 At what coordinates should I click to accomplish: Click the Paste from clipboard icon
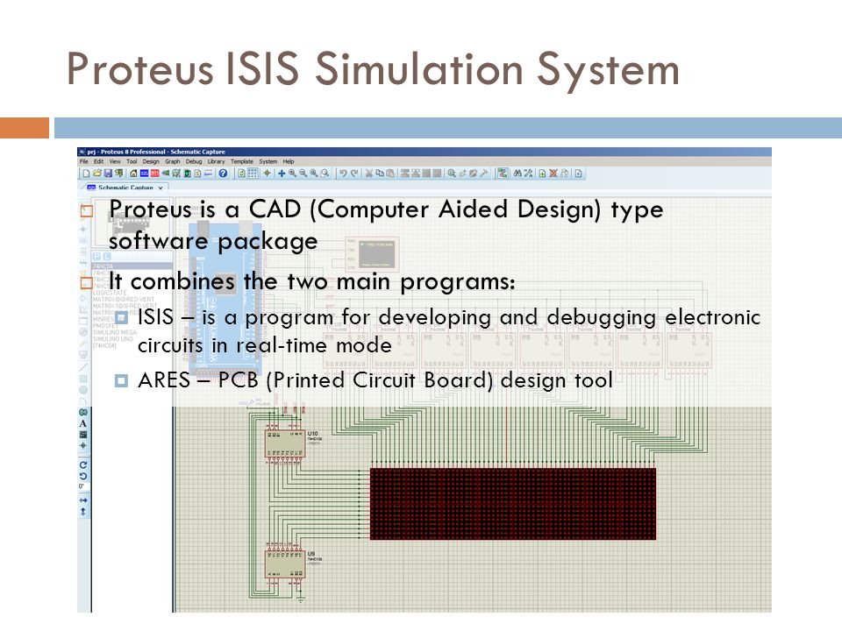pos(390,174)
